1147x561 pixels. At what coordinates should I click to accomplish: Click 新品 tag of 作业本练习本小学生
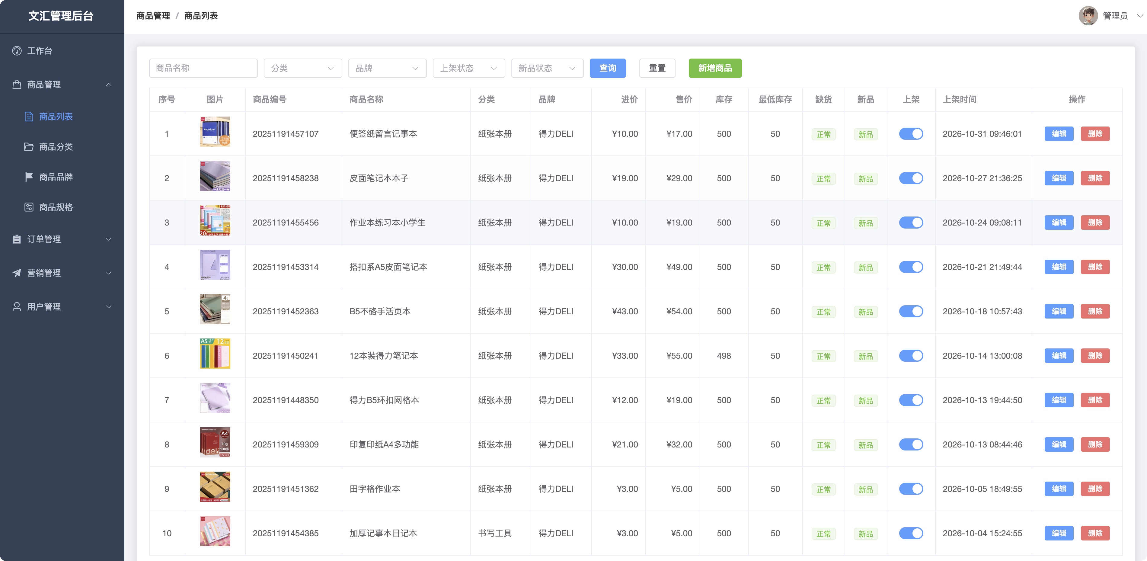click(x=866, y=223)
